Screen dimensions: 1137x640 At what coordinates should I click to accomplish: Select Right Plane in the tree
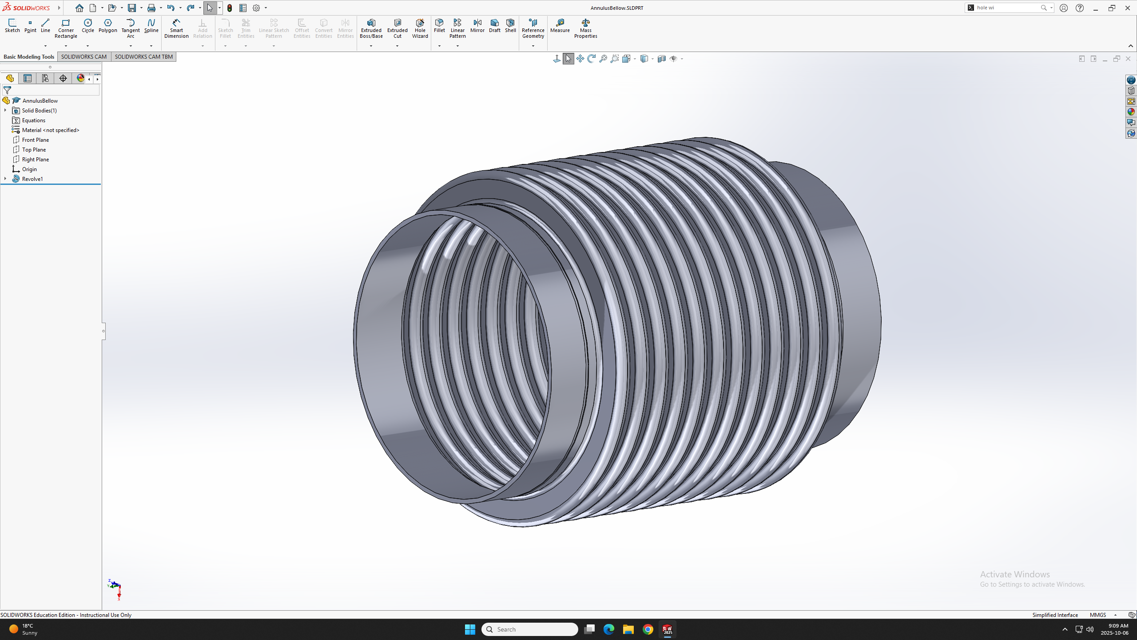35,160
